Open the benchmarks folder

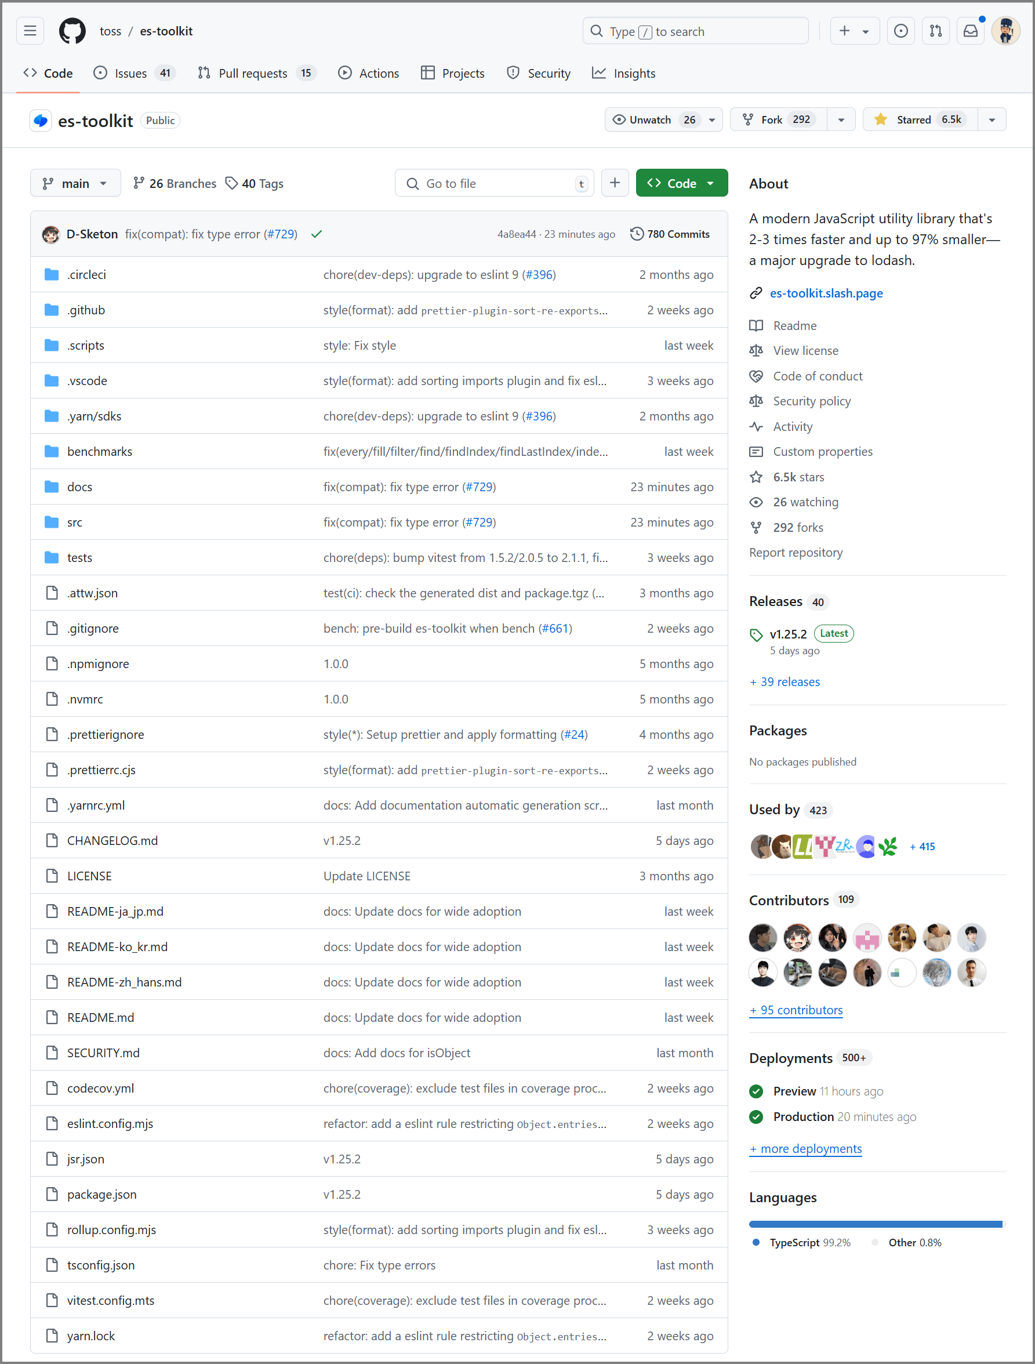pyautogui.click(x=99, y=451)
